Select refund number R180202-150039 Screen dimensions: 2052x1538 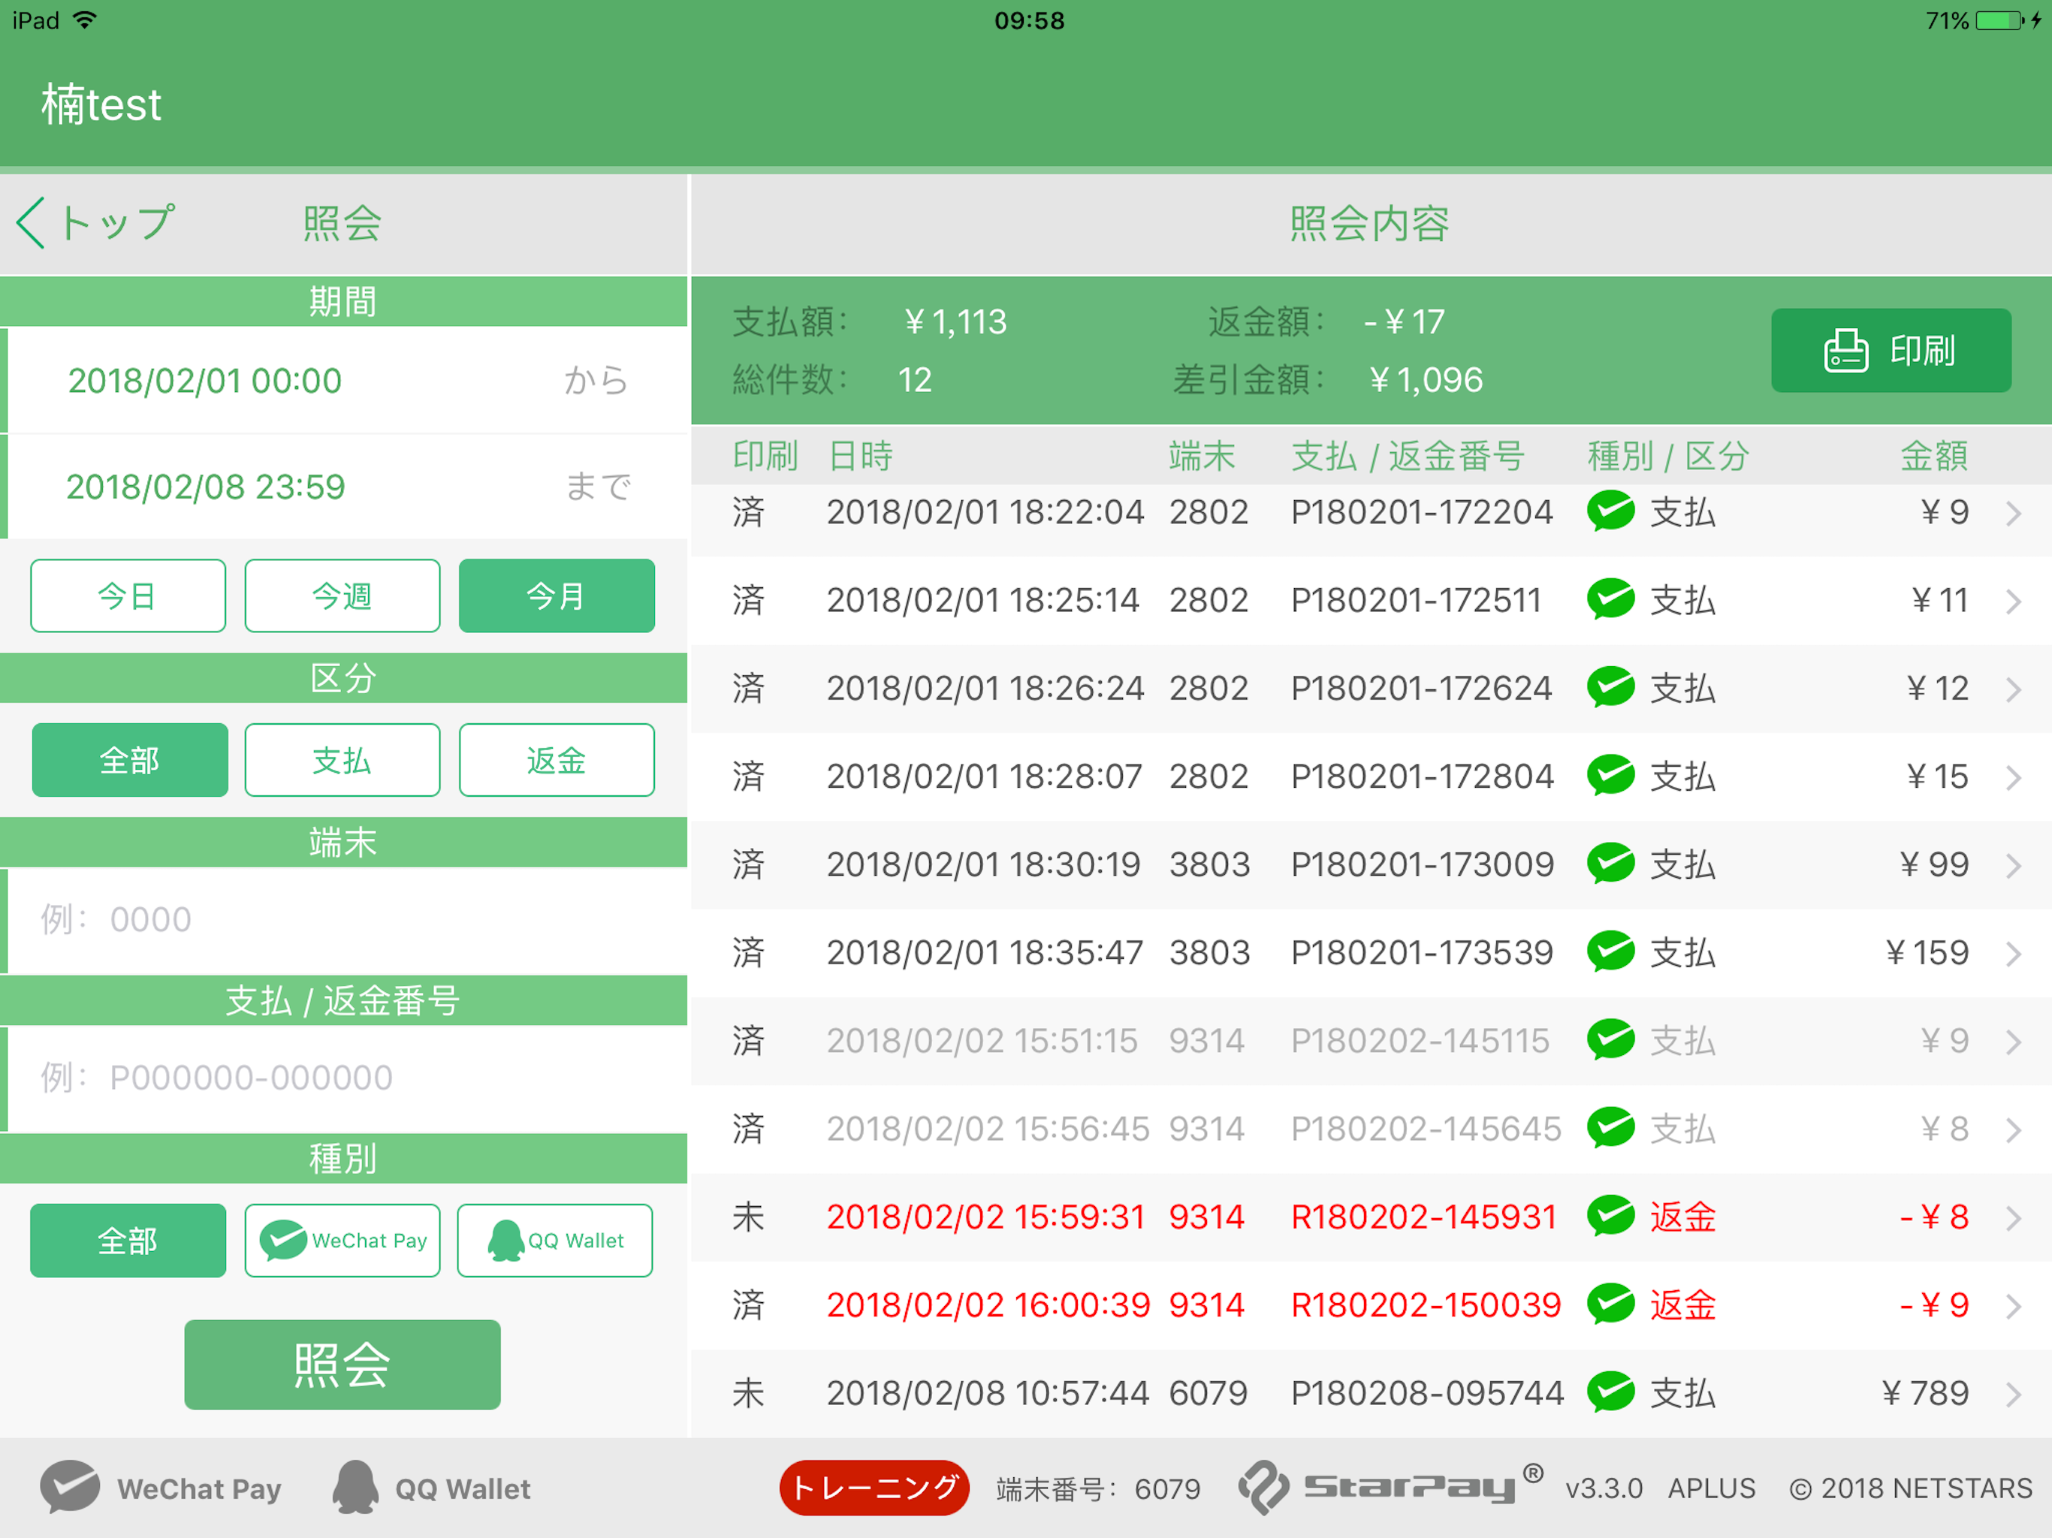(x=1426, y=1305)
